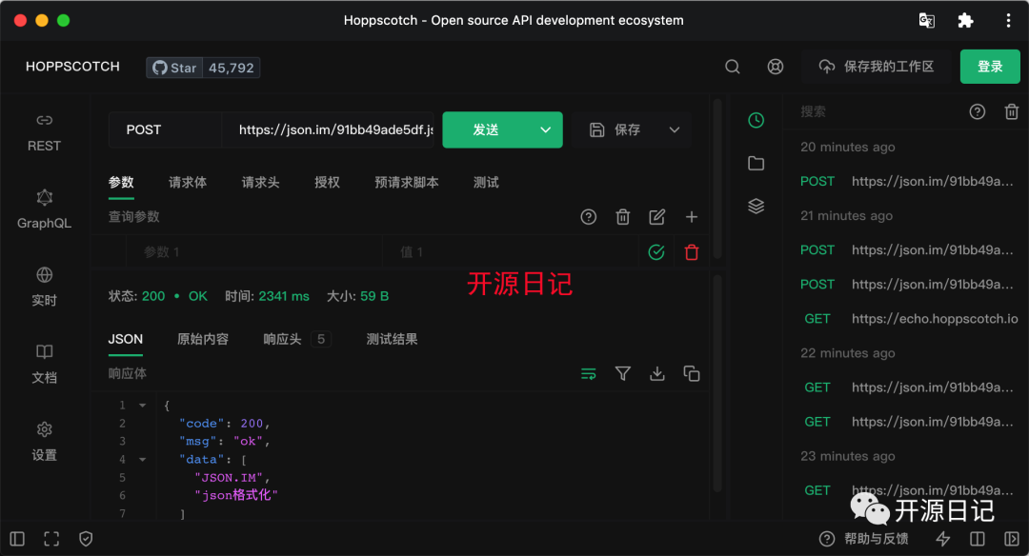Viewport: 1029px width, 556px height.
Task: Open the 设置 settings section
Action: pos(44,442)
